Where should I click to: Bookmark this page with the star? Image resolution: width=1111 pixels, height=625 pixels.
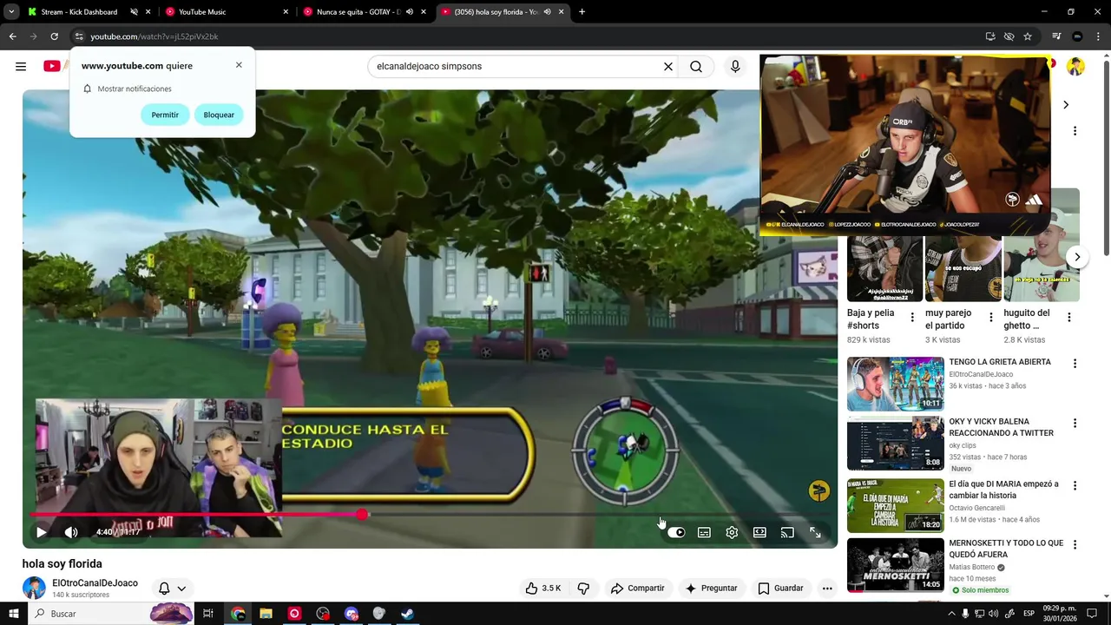click(x=1028, y=36)
